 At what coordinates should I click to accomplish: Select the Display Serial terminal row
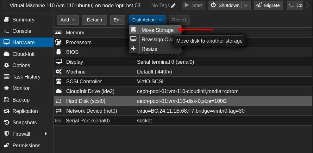(x=183, y=62)
